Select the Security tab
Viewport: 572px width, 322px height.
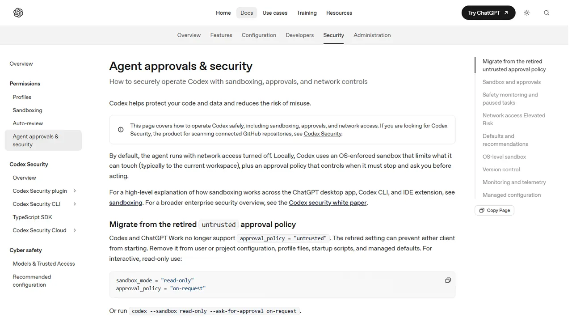334,35
